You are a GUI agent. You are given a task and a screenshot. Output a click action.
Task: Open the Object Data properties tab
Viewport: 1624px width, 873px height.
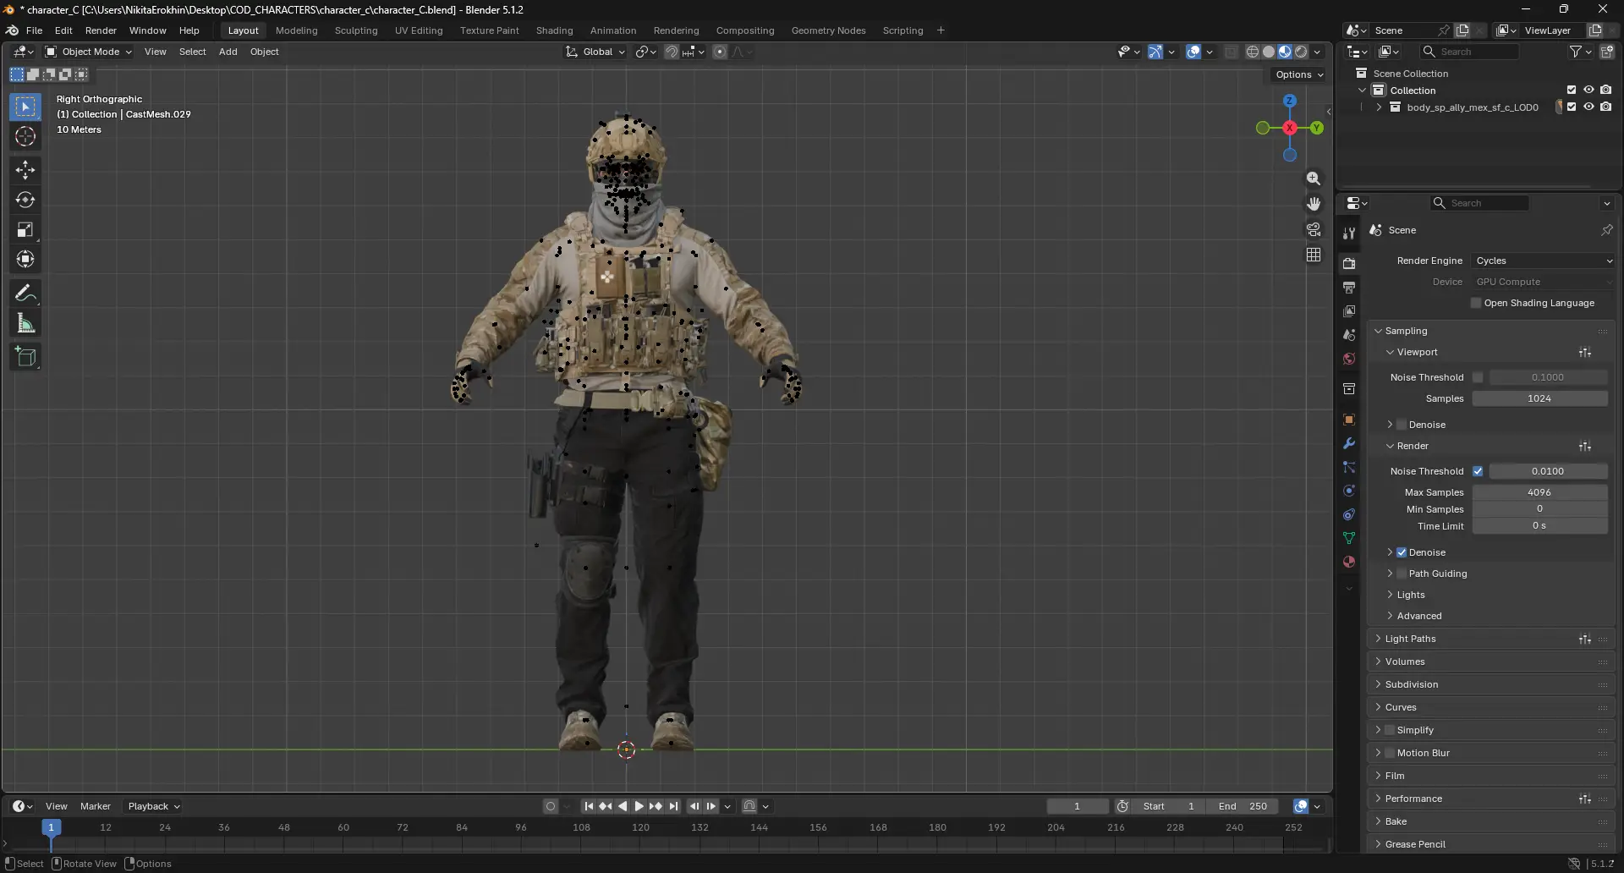[1349, 538]
